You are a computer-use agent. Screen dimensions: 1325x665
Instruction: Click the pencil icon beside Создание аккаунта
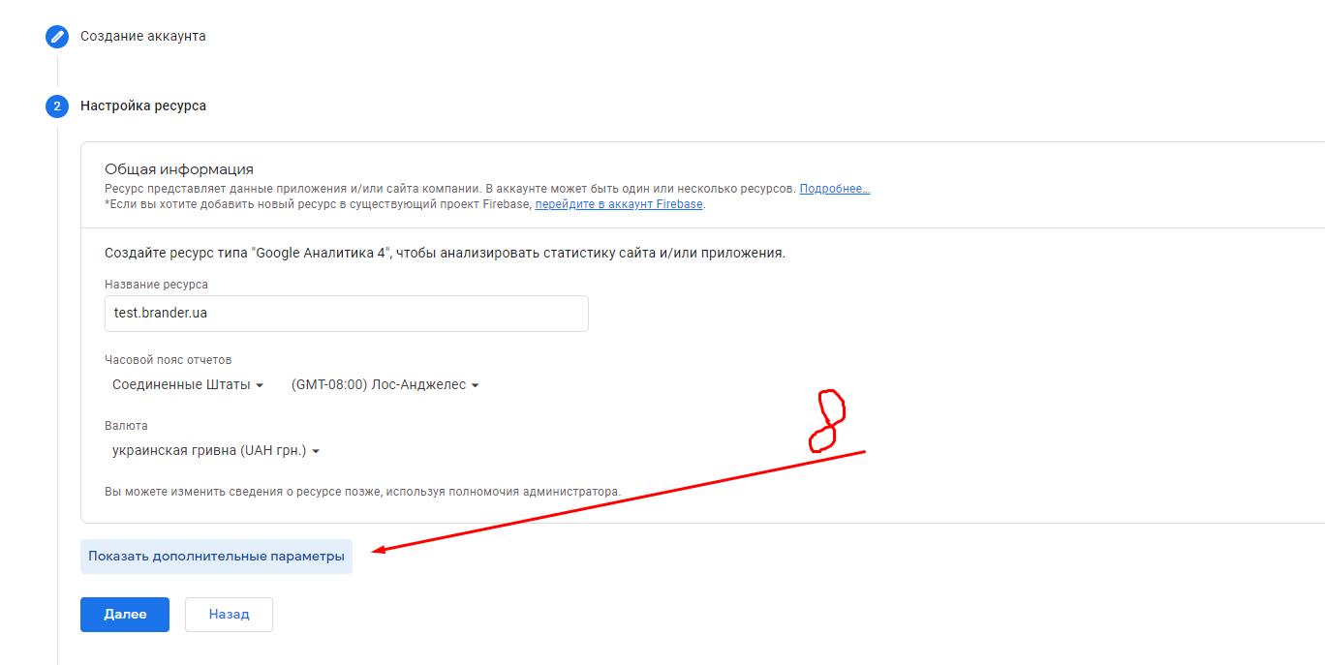coord(57,37)
